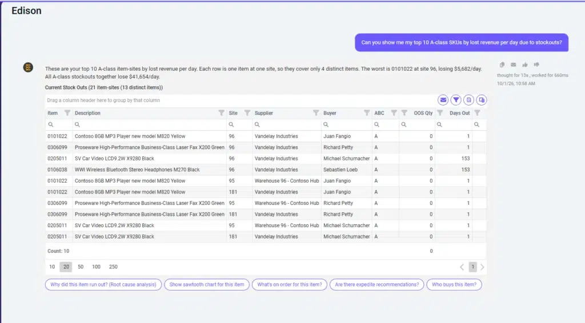Go to next page arrow in pager
Screen dimensions: 585x323
coord(482,267)
